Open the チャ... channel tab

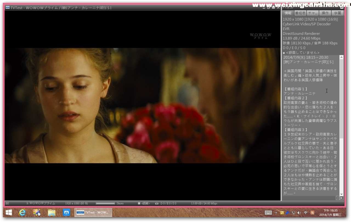pos(313,13)
